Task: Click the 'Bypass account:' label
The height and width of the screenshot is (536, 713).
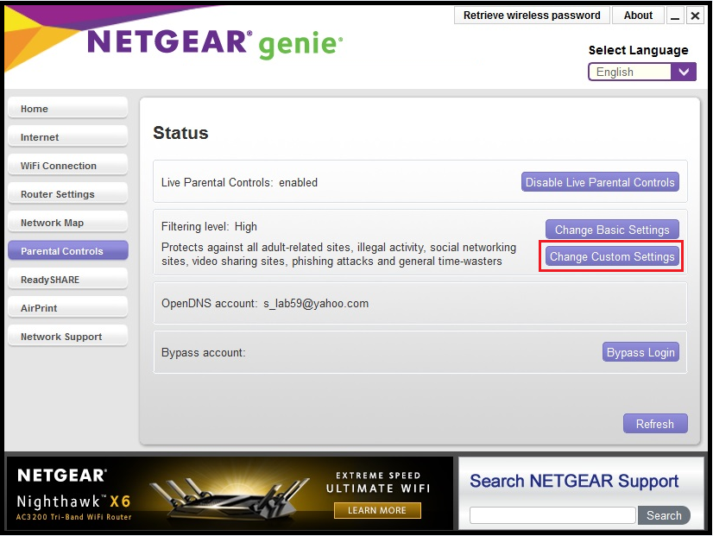Action: pos(203,352)
